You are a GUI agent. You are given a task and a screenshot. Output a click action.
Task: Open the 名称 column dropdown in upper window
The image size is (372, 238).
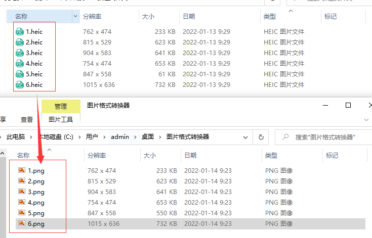click(x=76, y=16)
